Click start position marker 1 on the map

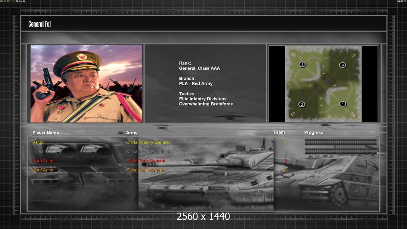pos(342,104)
